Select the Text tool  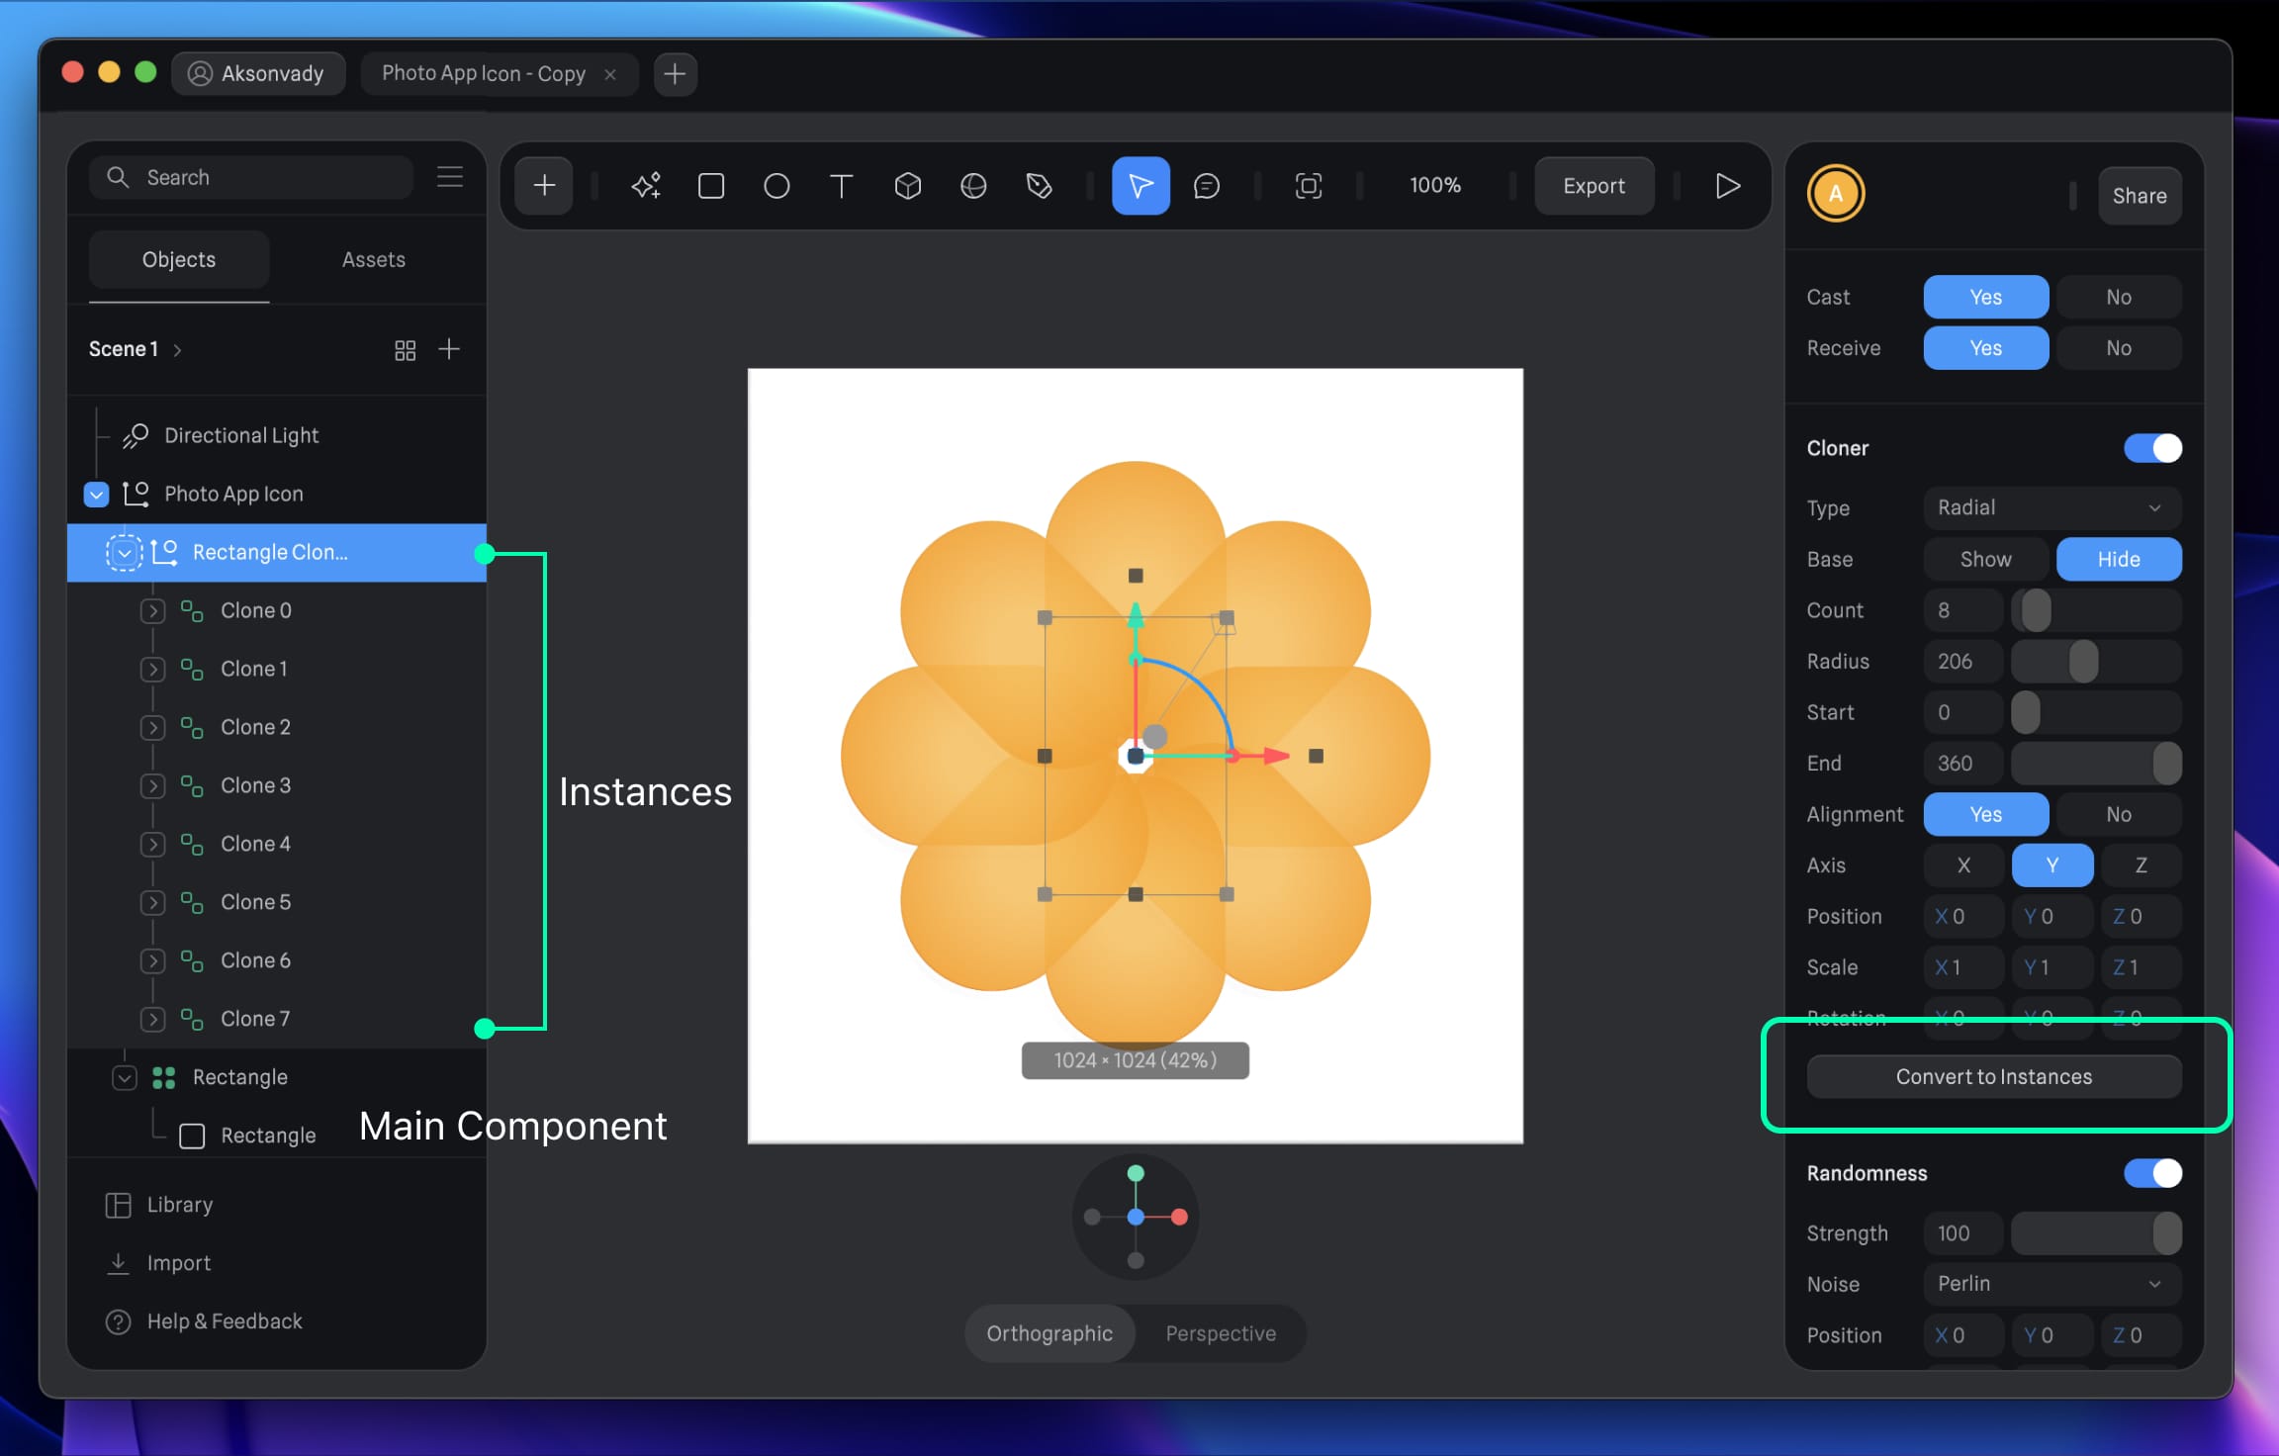(x=841, y=185)
